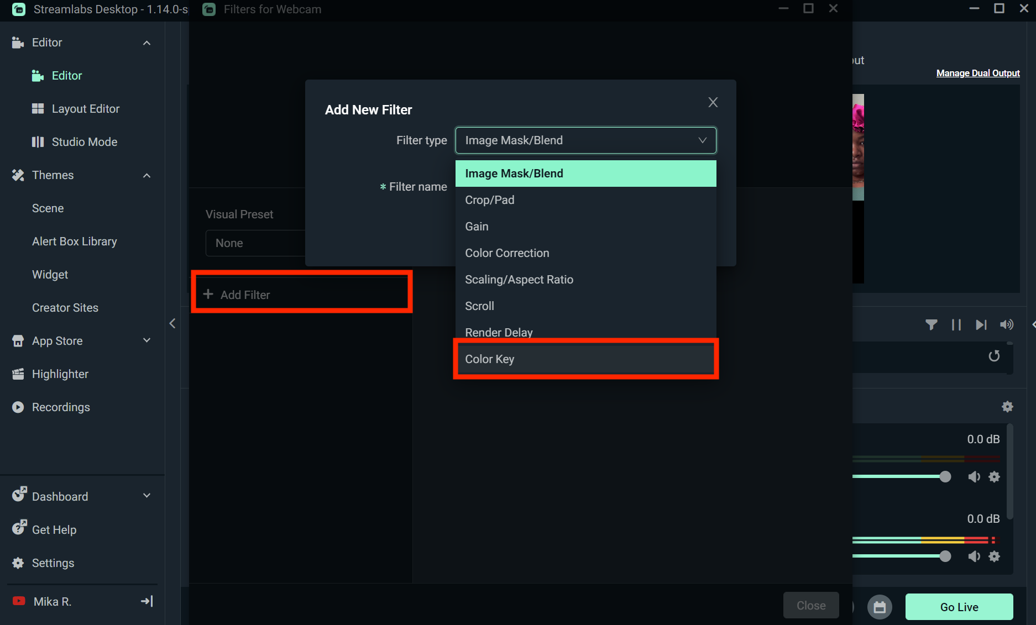Open the Highlighter tool
This screenshot has height=625, width=1036.
point(60,374)
